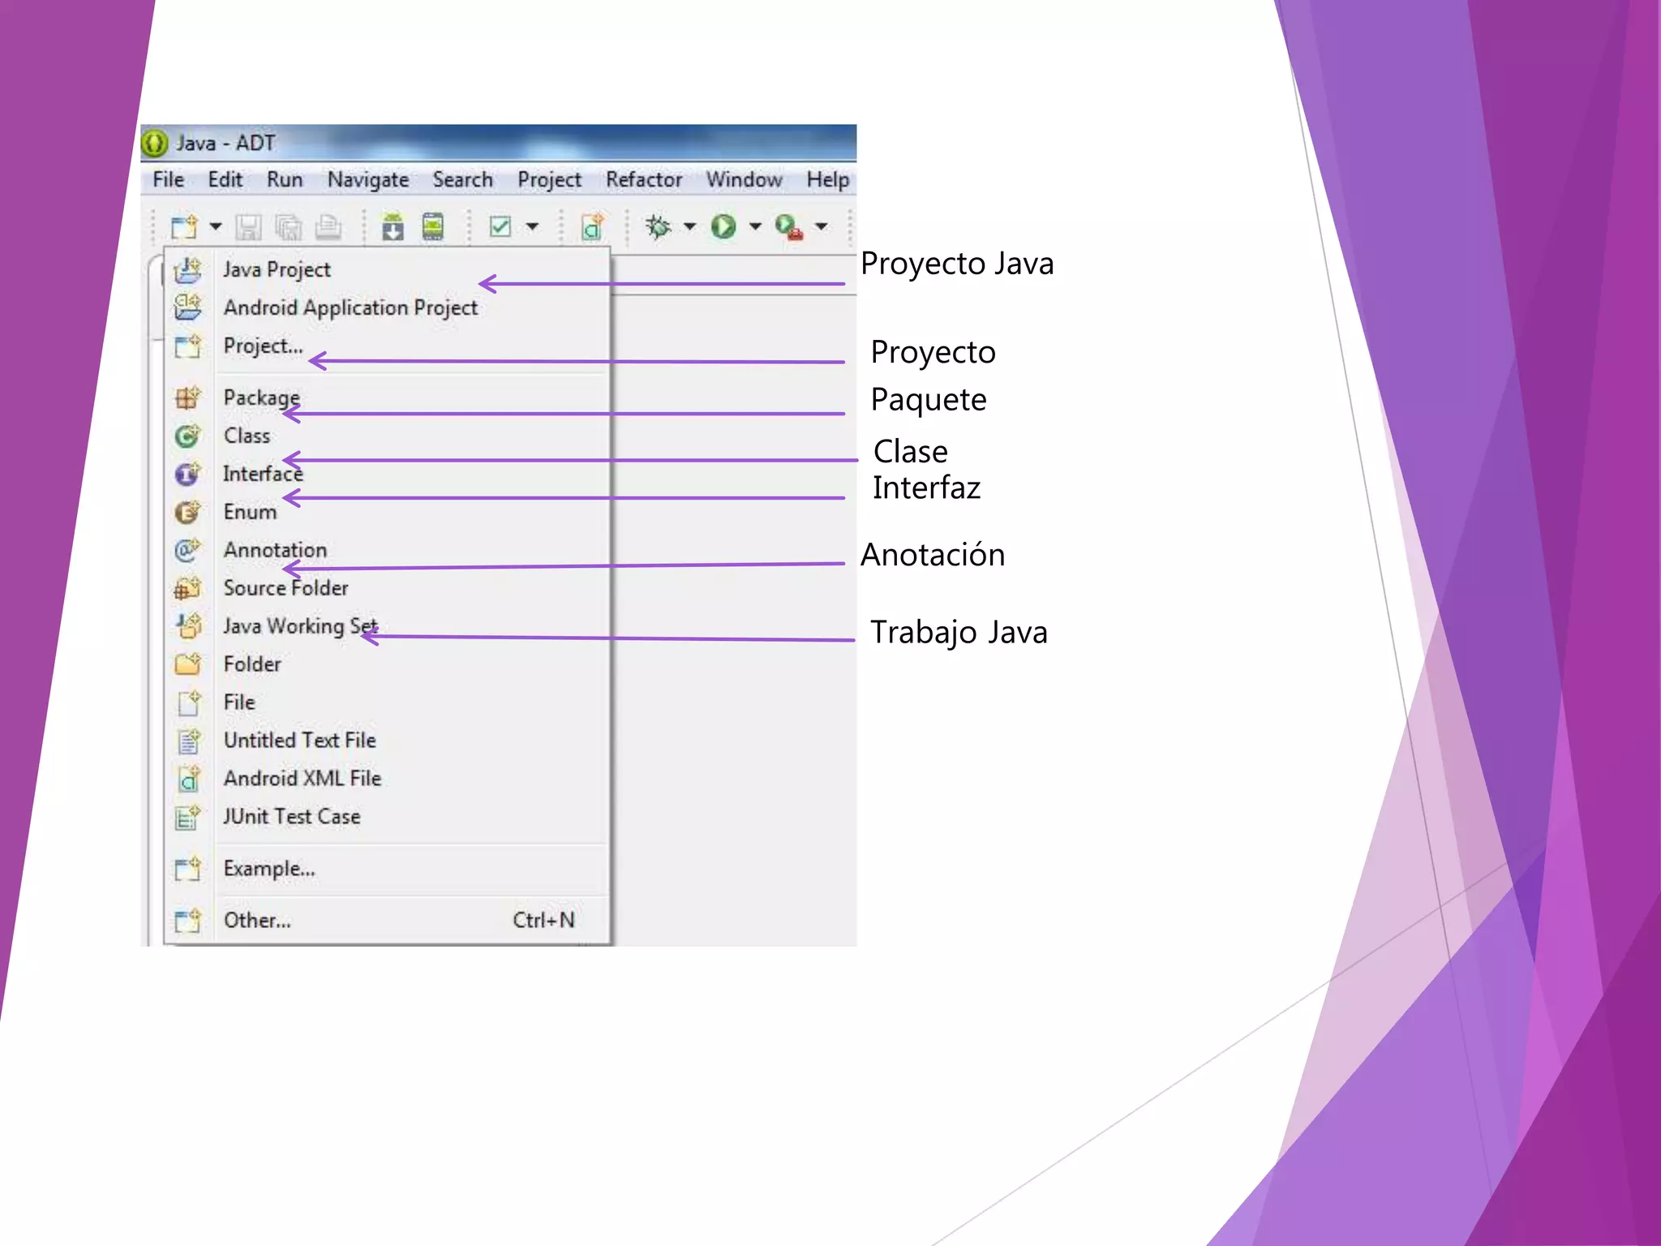The image size is (1661, 1246).
Task: Select Annotation in the New menu
Action: pyautogui.click(x=387, y=550)
